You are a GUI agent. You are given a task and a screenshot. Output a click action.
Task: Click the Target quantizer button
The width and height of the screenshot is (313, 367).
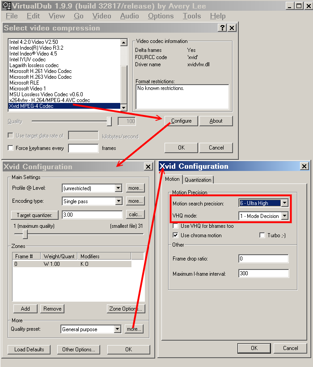pyautogui.click(x=34, y=215)
